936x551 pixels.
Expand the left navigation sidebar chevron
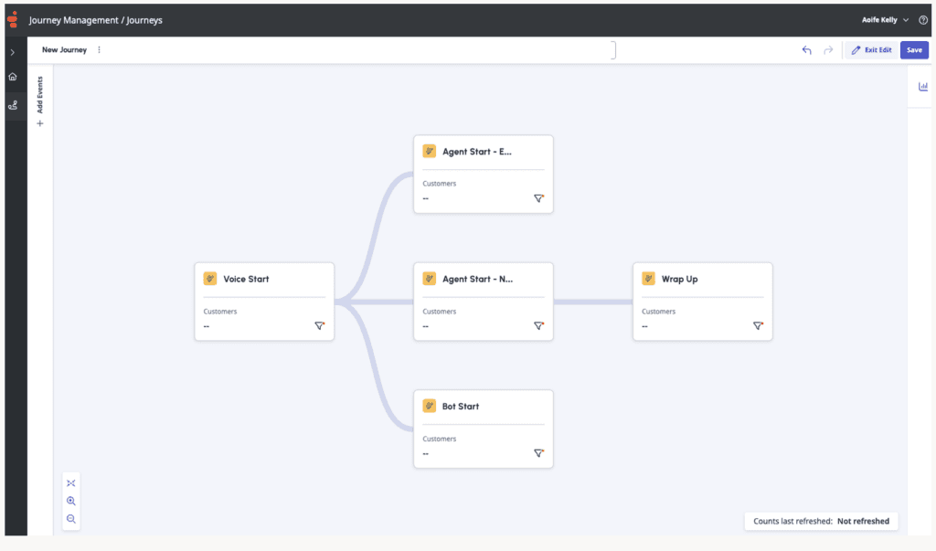click(13, 52)
